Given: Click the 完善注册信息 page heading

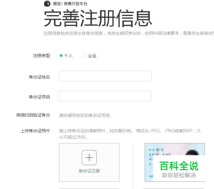Looking at the screenshot, I should (x=98, y=18).
